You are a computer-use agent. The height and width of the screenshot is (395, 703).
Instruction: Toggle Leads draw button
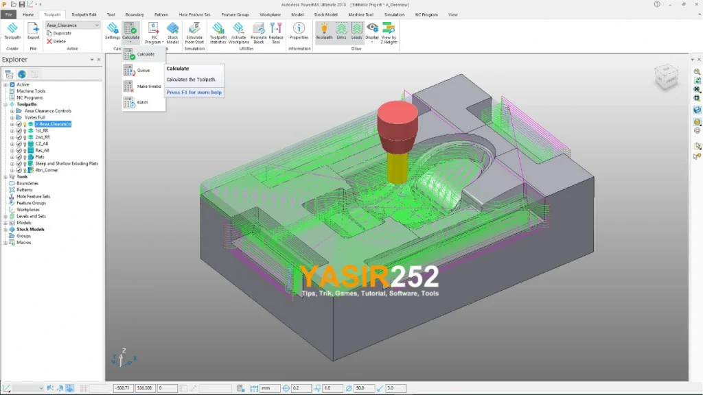click(356, 32)
